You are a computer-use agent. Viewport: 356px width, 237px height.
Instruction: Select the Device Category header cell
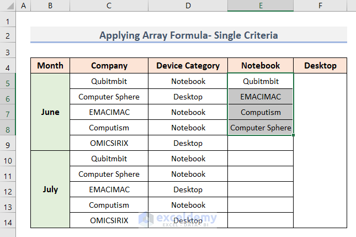(x=188, y=66)
